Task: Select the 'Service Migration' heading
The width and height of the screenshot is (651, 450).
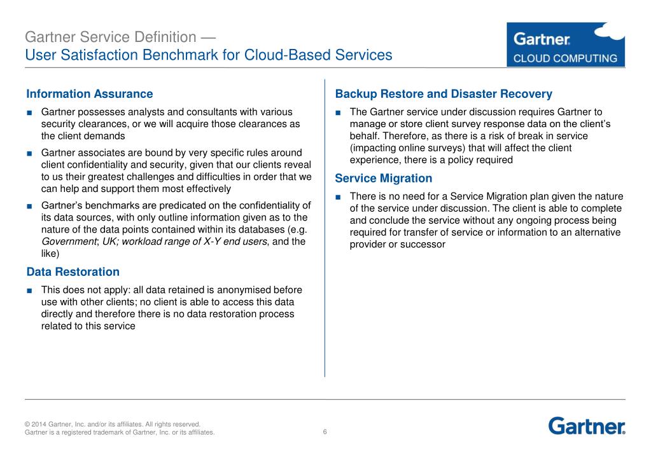Action: (383, 179)
